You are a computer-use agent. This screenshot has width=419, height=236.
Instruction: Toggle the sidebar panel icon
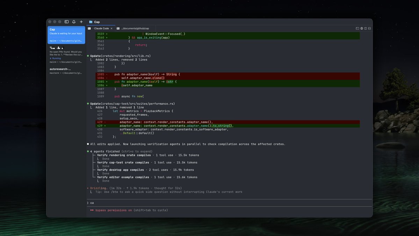pos(66,22)
